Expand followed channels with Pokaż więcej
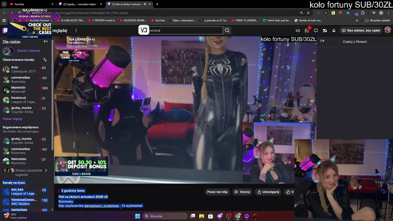 [x=12, y=119]
